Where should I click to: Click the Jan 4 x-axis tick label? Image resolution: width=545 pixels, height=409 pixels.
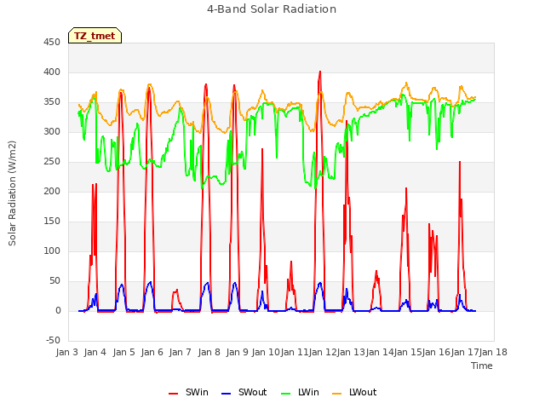95,352
